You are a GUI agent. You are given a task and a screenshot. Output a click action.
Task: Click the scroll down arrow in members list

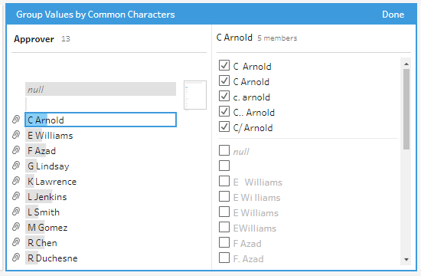pyautogui.click(x=406, y=260)
